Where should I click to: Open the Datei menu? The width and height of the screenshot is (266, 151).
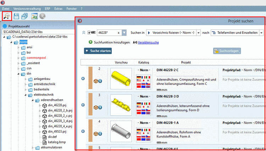click(6, 9)
